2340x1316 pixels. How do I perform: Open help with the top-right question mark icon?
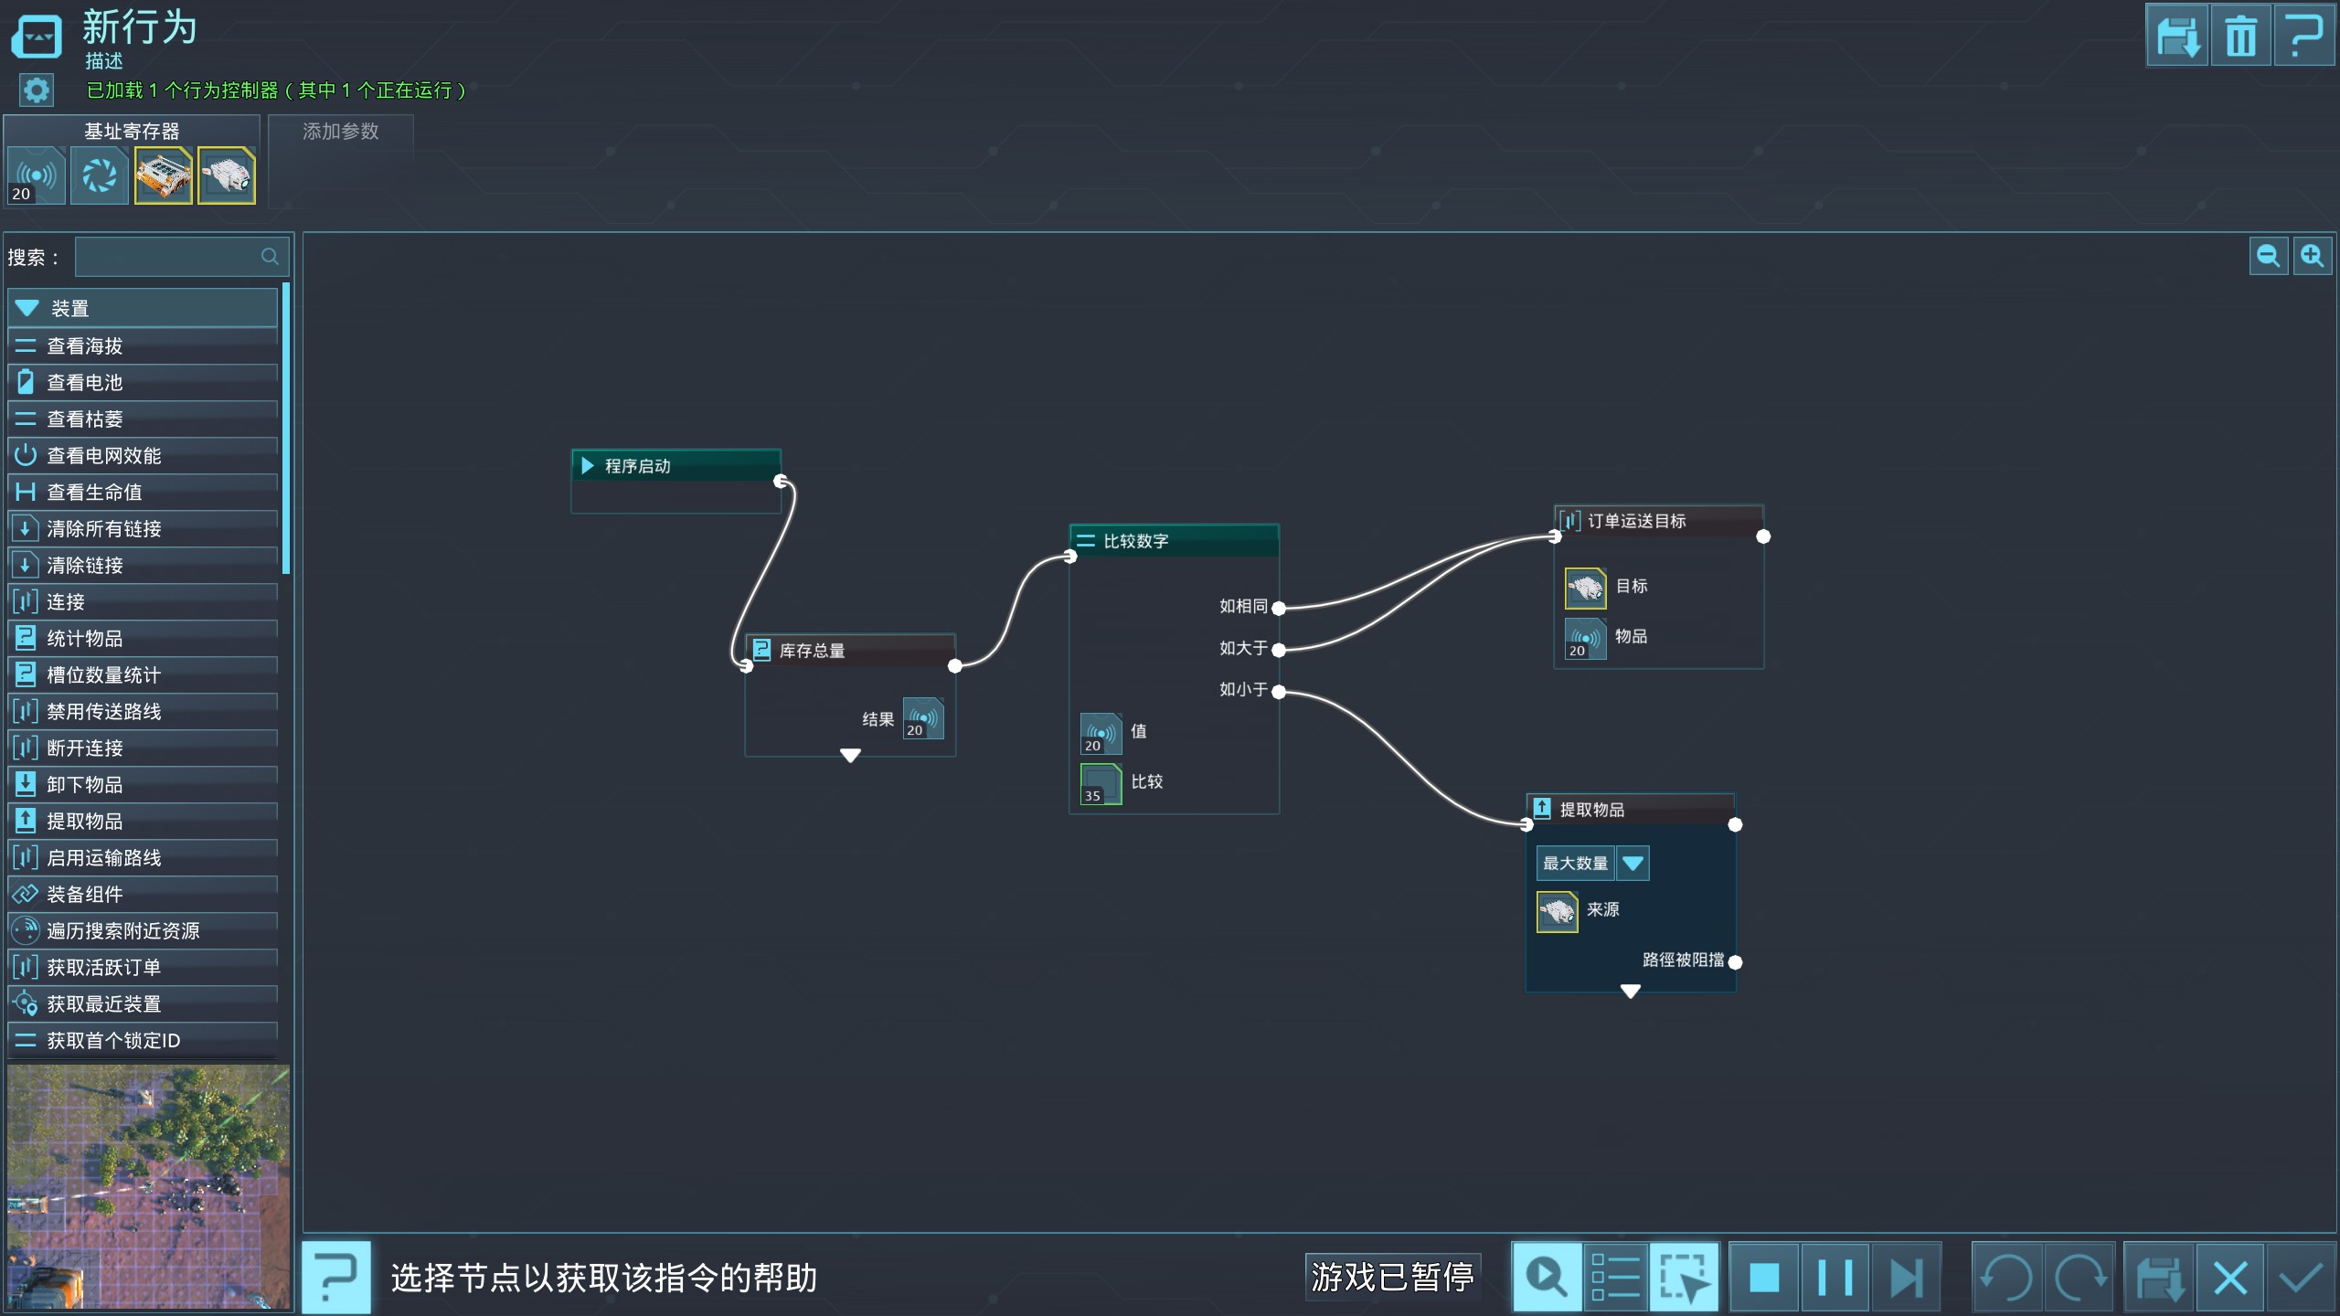(2303, 36)
